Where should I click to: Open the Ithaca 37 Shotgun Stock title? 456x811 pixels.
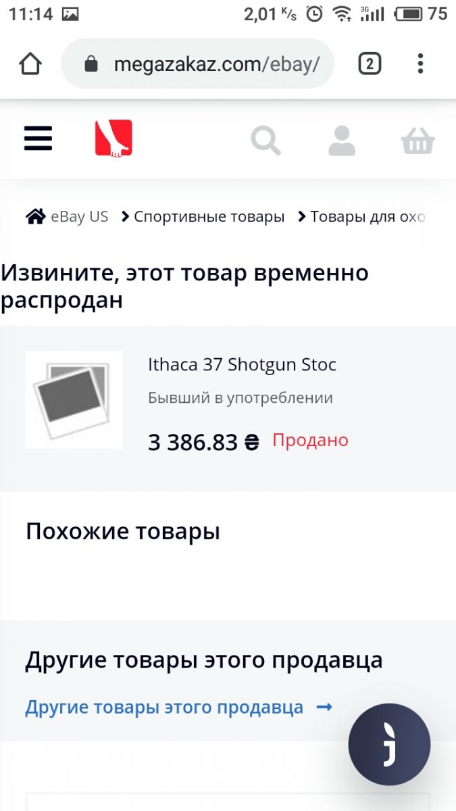point(242,365)
